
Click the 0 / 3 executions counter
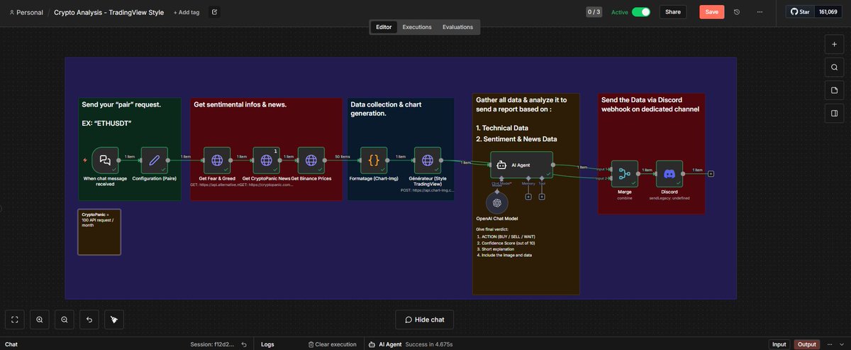(x=594, y=12)
